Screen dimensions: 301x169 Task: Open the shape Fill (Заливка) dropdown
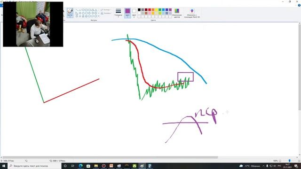point(106,13)
